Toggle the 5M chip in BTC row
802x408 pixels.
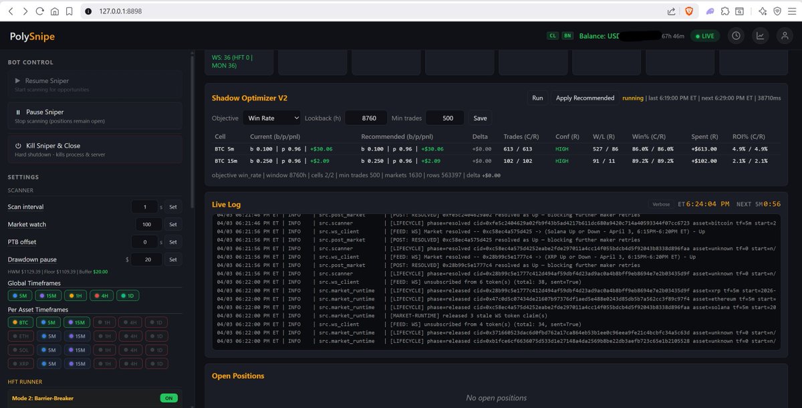tap(48, 322)
